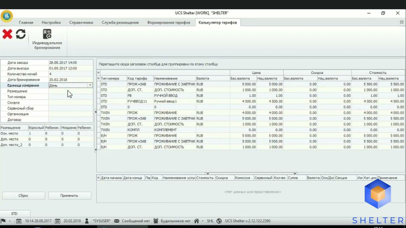The image size is (406, 228).
Task: Click the refresh arrows icon
Action: 21,34
